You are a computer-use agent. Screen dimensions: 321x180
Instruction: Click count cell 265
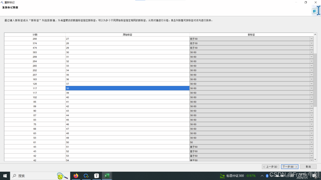[35, 66]
